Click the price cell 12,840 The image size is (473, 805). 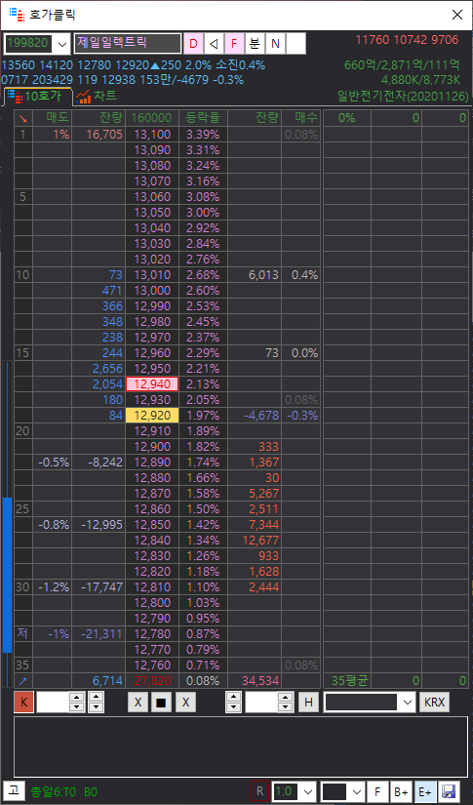click(152, 541)
